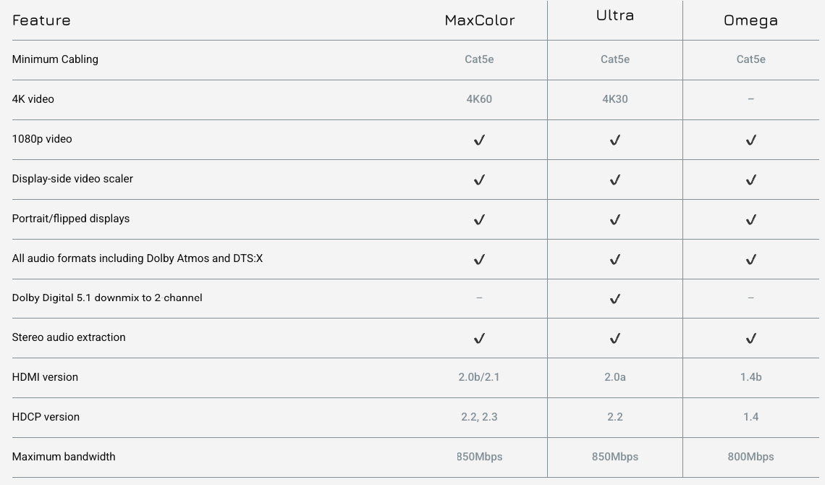Select the MaxColor column header
This screenshot has width=825, height=485.
pos(480,20)
